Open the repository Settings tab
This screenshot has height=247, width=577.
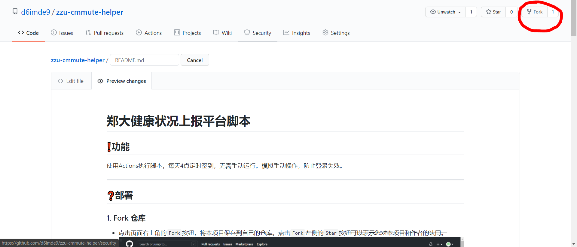pos(336,33)
